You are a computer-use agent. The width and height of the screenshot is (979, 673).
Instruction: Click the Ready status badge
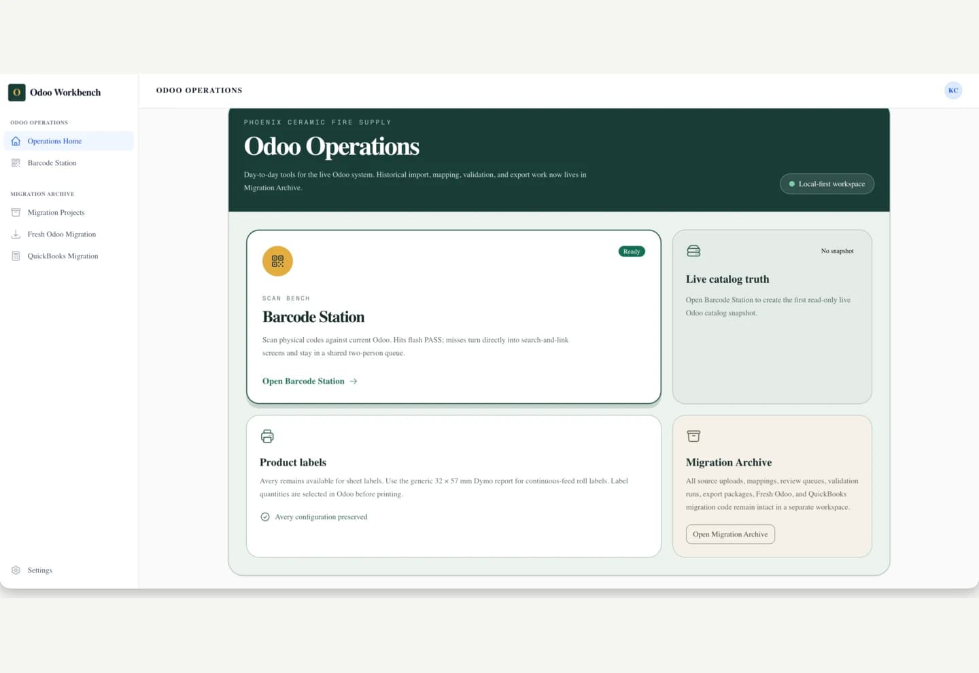point(632,252)
